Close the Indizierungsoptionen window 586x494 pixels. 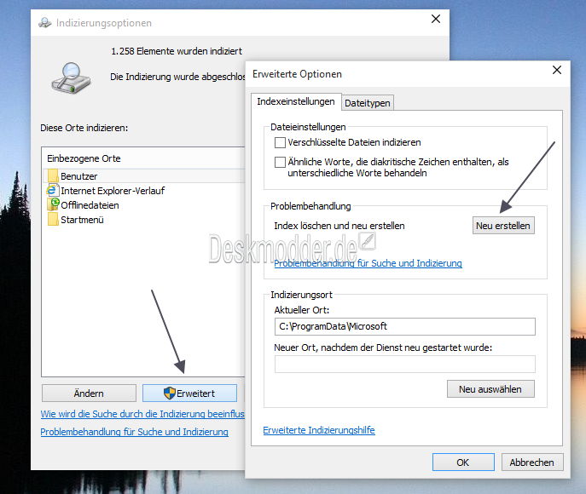pyautogui.click(x=436, y=19)
